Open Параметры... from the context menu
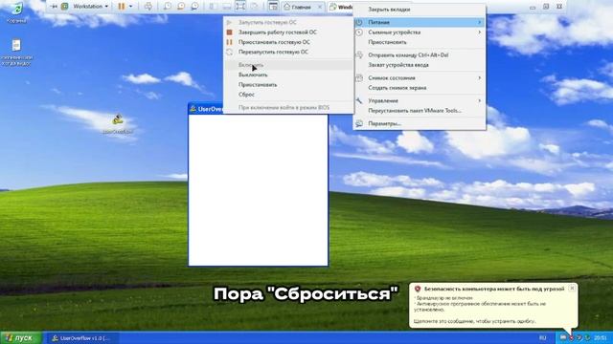 (385, 123)
